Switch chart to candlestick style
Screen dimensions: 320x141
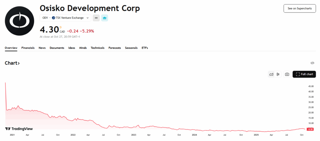(277, 74)
